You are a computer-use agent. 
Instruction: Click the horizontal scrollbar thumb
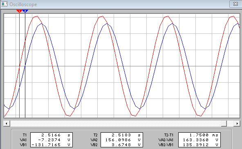pos(224,123)
